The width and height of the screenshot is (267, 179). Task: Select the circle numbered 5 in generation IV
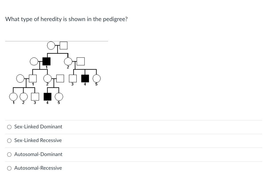click(x=59, y=96)
